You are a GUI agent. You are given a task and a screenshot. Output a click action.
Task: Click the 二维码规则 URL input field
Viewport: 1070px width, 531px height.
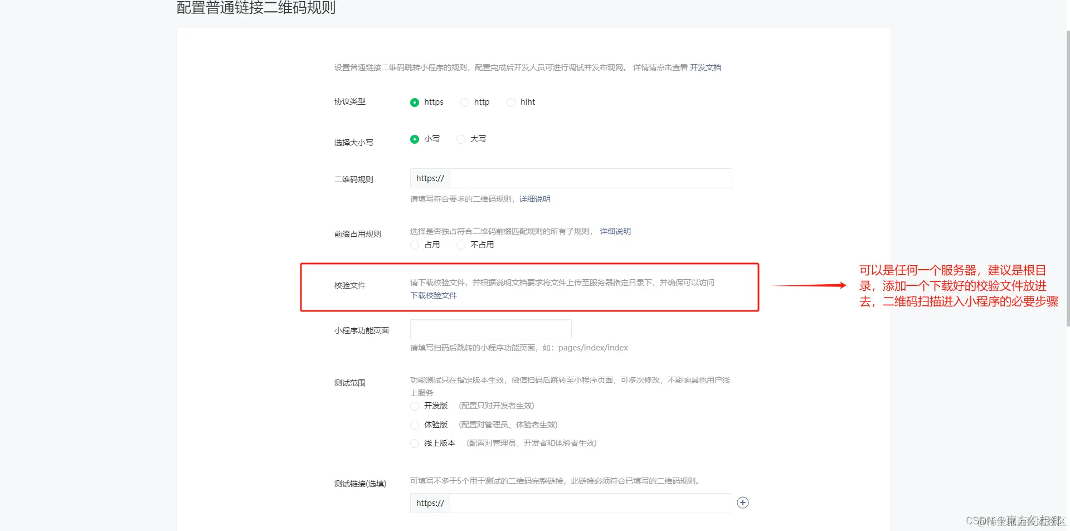click(588, 178)
